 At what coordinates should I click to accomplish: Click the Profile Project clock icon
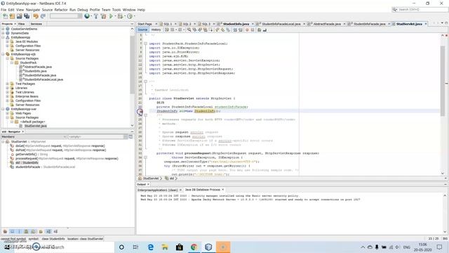130,16
